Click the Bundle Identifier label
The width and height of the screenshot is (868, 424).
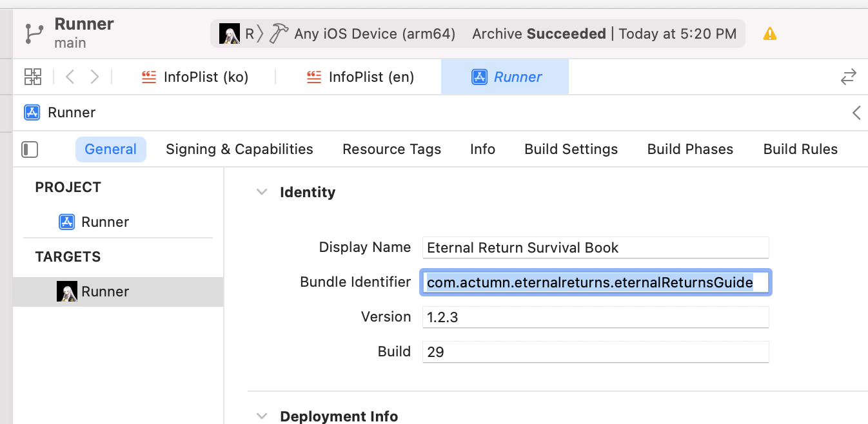(355, 282)
